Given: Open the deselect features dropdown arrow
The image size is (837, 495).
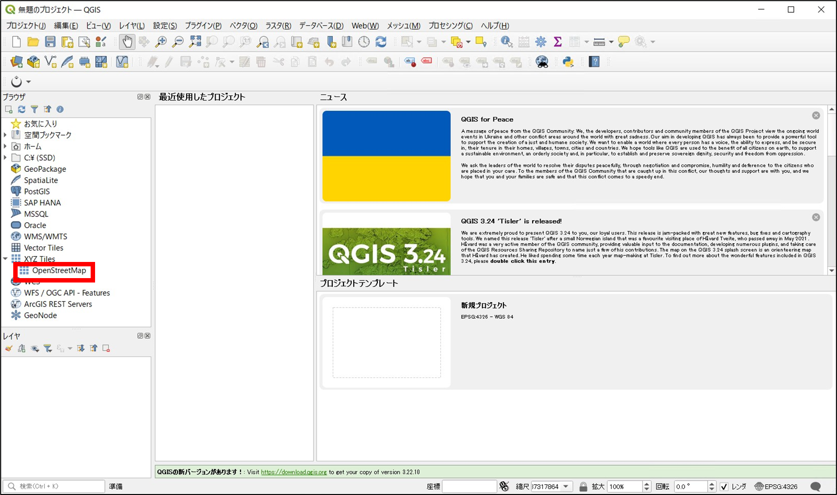Looking at the screenshot, I should tap(468, 42).
